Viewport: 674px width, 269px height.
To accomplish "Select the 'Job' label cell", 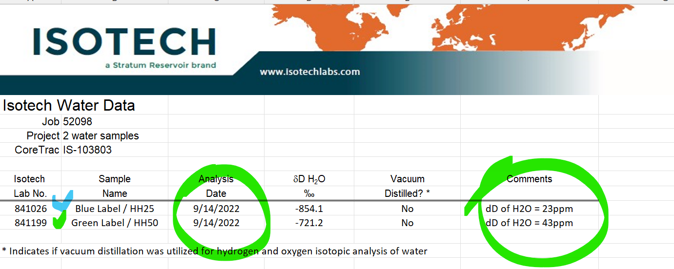I will pyautogui.click(x=51, y=121).
